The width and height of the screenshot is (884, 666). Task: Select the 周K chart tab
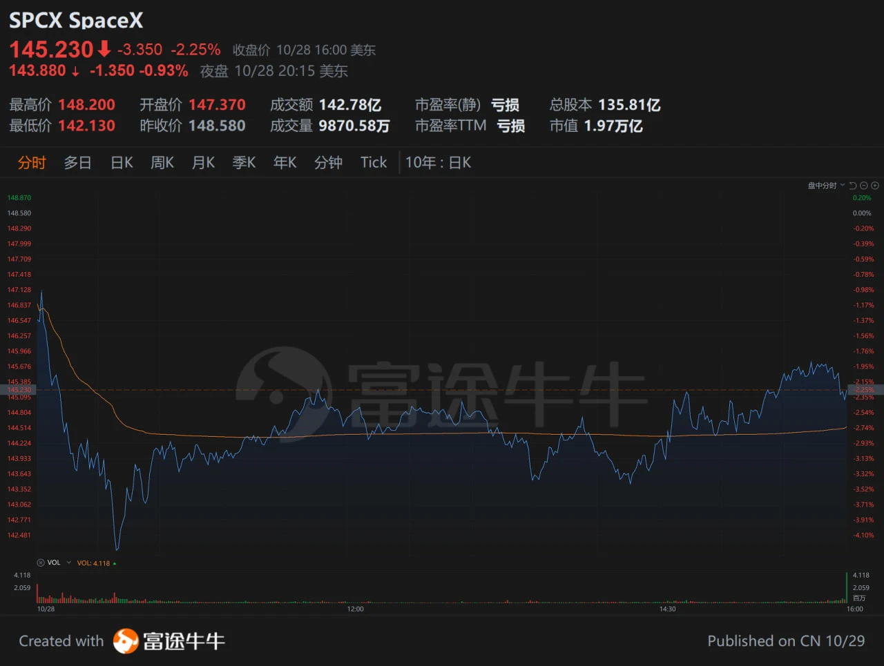(x=162, y=163)
